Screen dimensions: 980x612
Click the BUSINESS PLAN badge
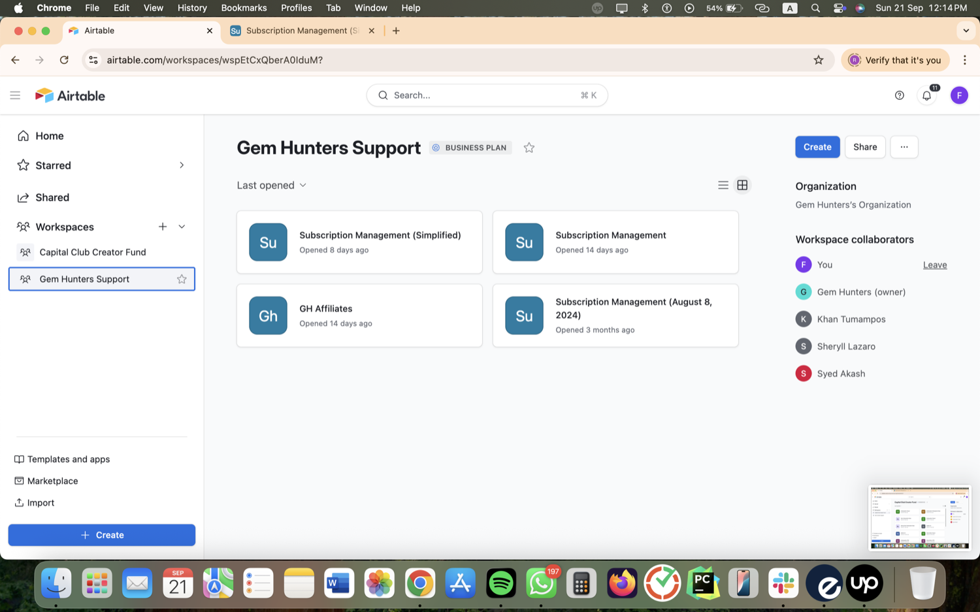[470, 148]
